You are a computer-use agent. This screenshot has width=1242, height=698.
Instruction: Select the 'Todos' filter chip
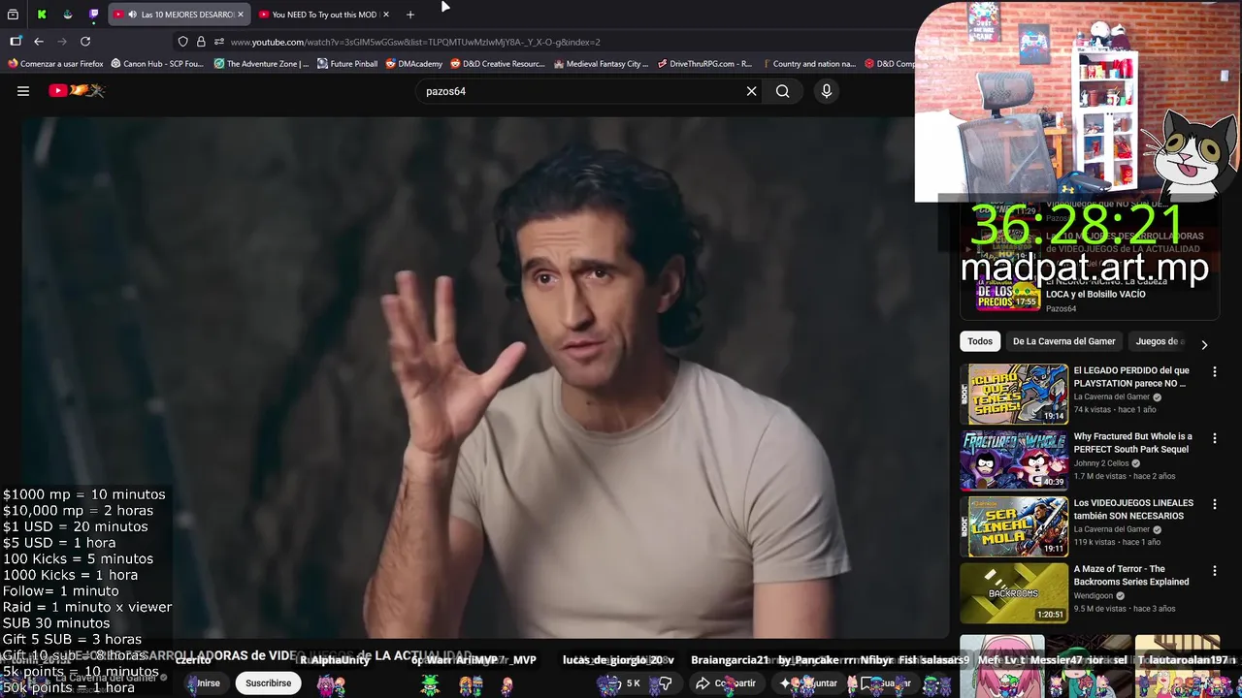[980, 341]
